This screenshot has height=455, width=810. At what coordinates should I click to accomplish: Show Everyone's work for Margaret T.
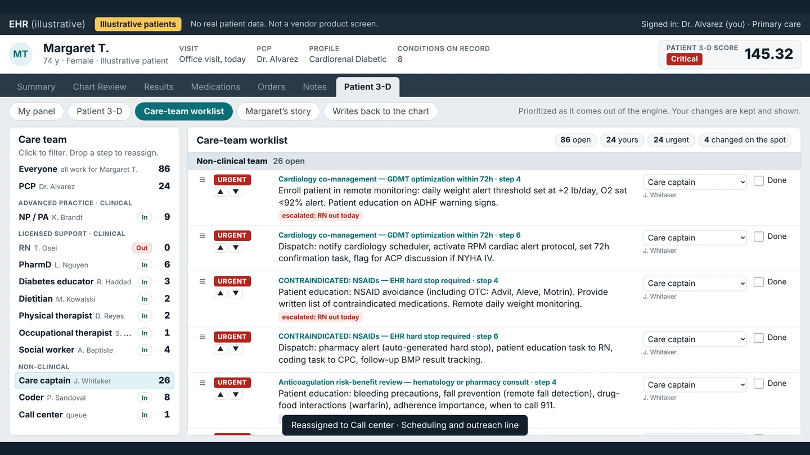(x=94, y=169)
